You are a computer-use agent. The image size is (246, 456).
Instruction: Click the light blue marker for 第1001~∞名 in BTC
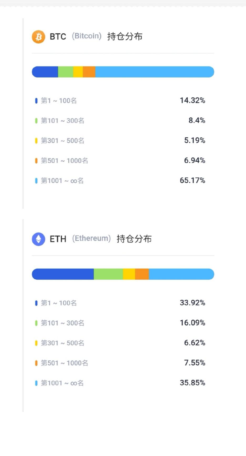pyautogui.click(x=36, y=181)
